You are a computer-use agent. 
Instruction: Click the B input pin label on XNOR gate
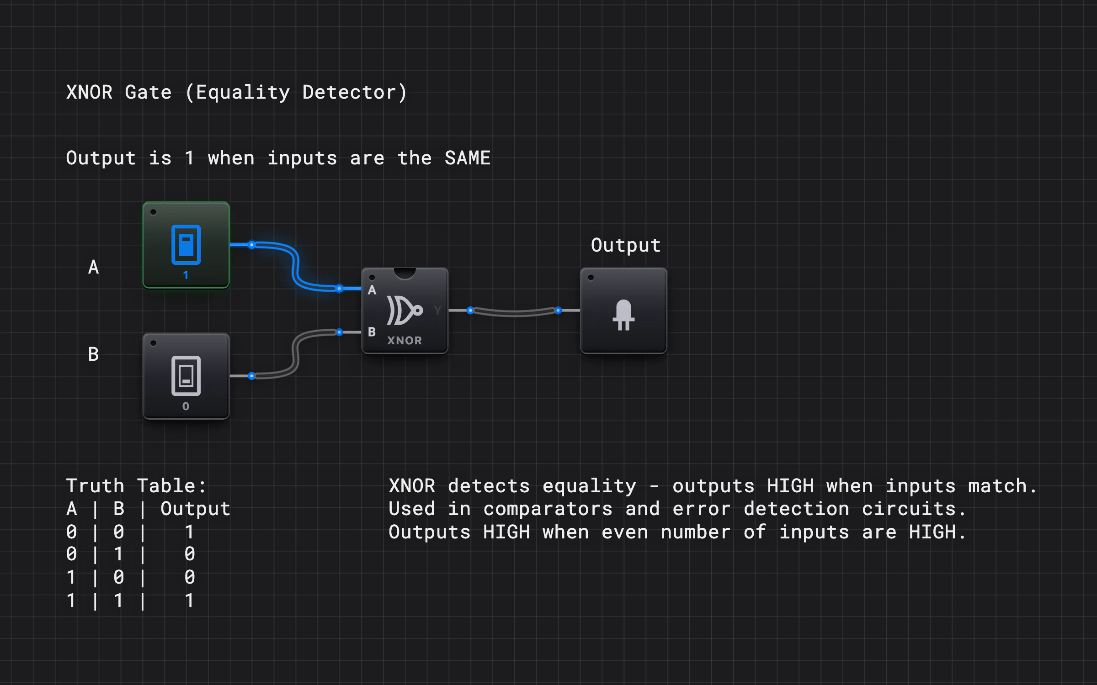point(372,332)
